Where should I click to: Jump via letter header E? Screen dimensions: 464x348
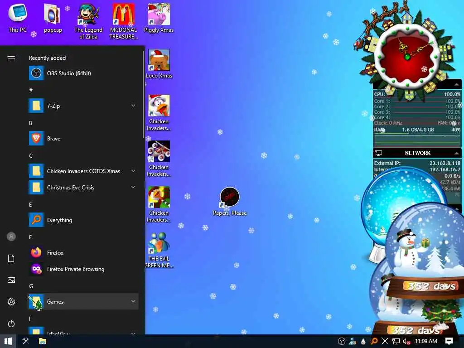30,204
